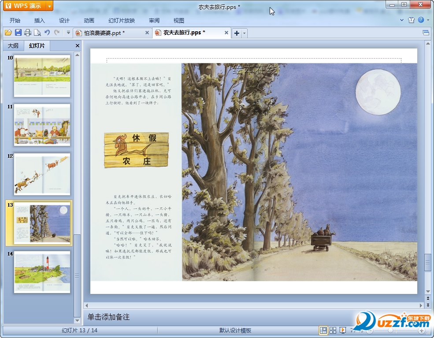Open the 设计 ribbon tab
The width and height of the screenshot is (434, 338).
pos(64,20)
